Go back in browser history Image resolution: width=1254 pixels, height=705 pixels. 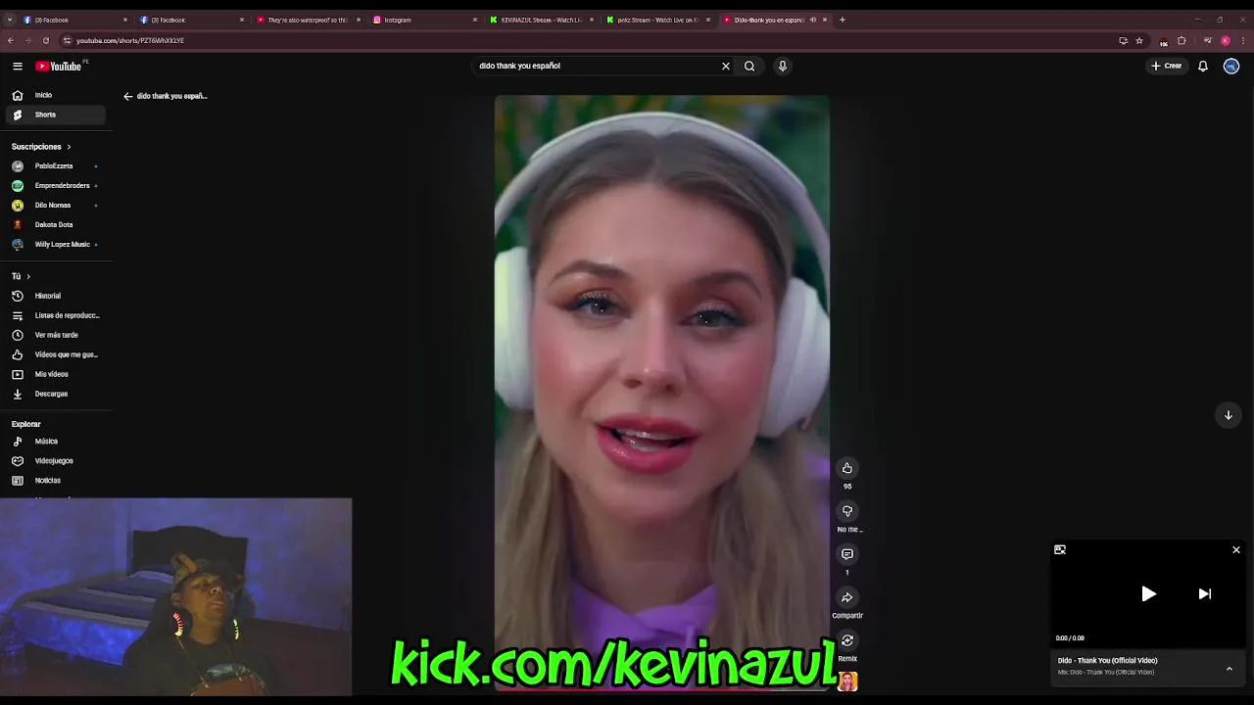point(11,40)
